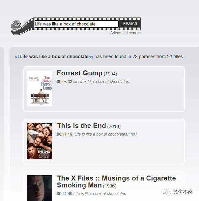
Task: Focus the quote search input field
Action: [76, 24]
